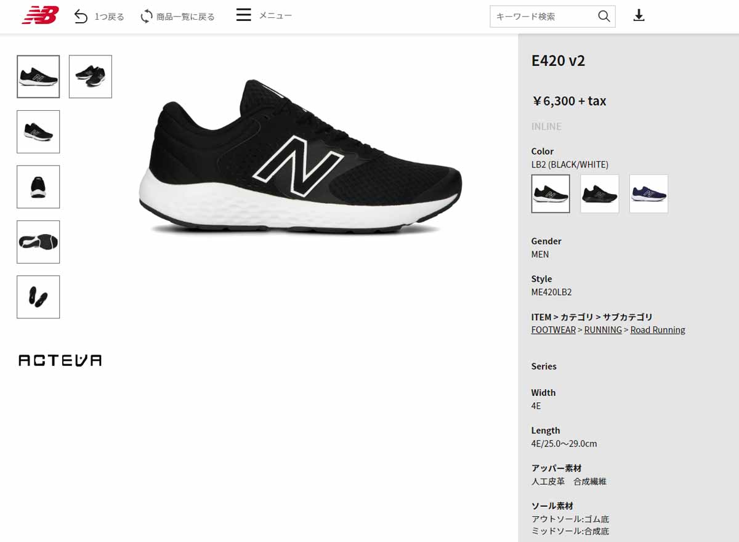Open the hamburger menu icon
739x542 pixels.
tap(244, 15)
